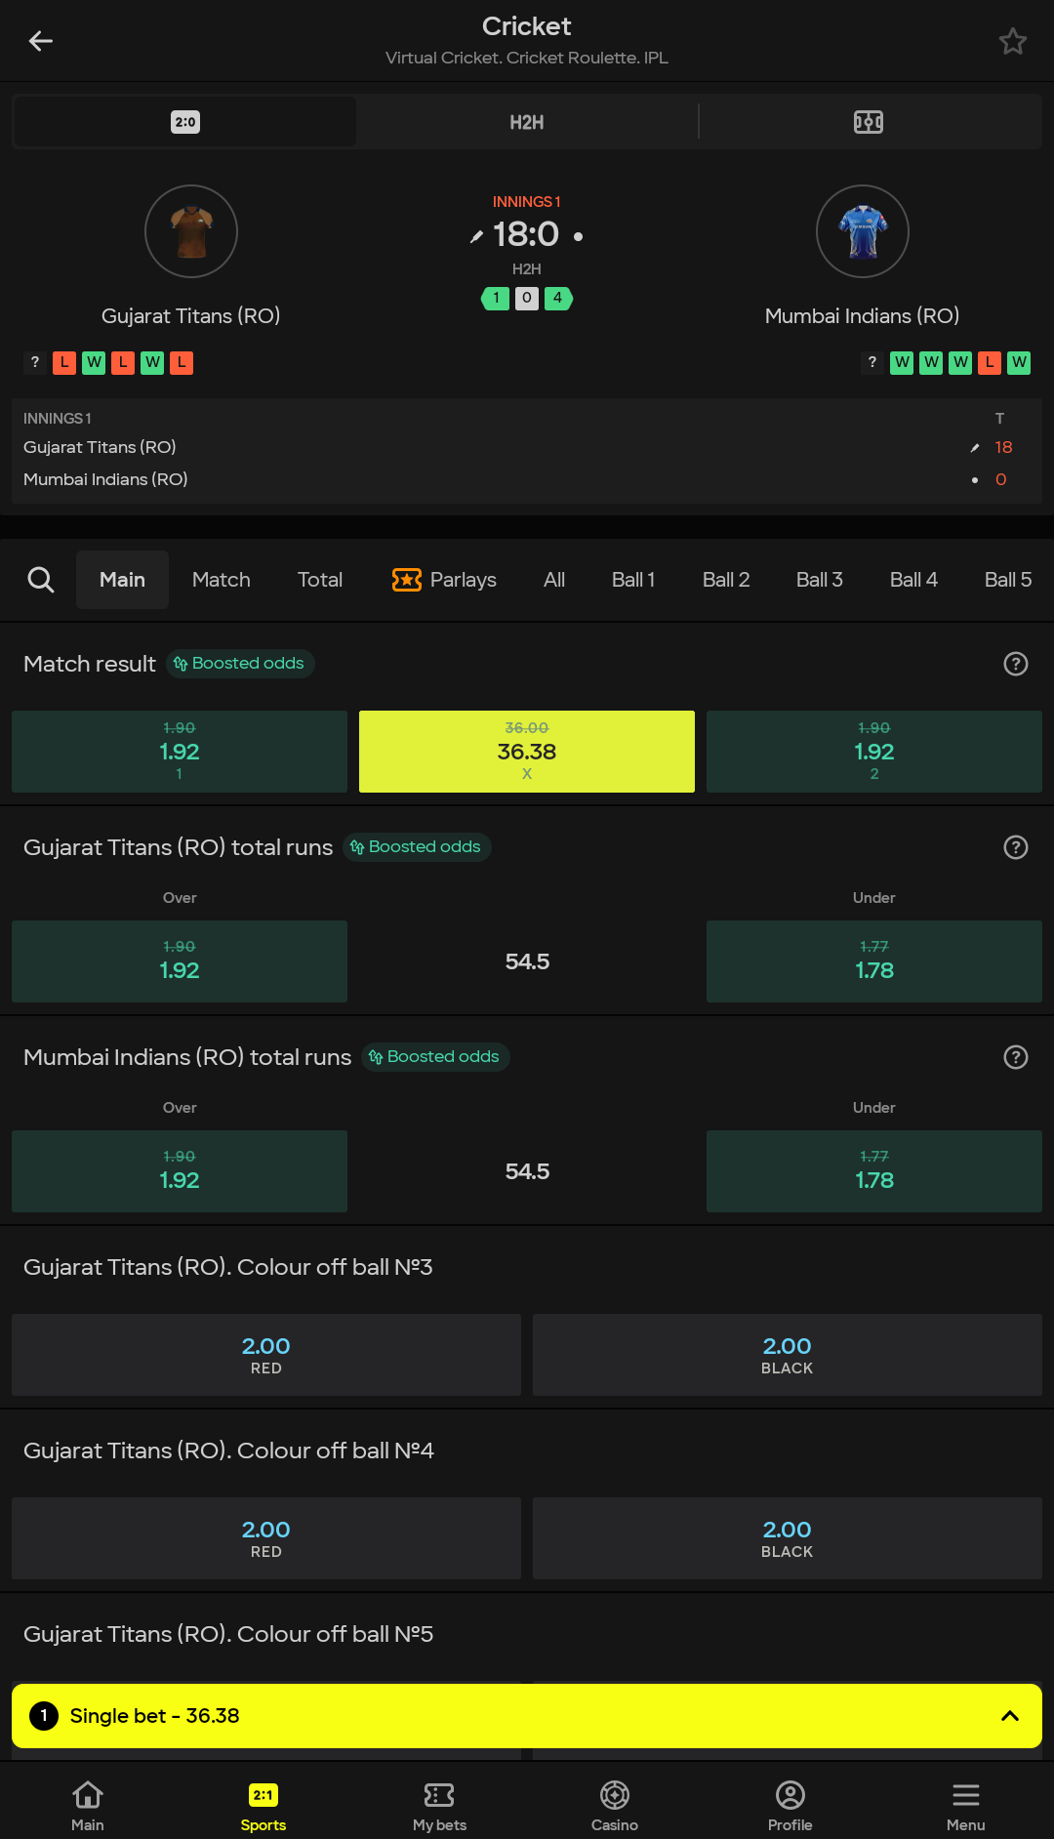Go to Main home navigation
This screenshot has height=1839, width=1054.
point(88,1806)
